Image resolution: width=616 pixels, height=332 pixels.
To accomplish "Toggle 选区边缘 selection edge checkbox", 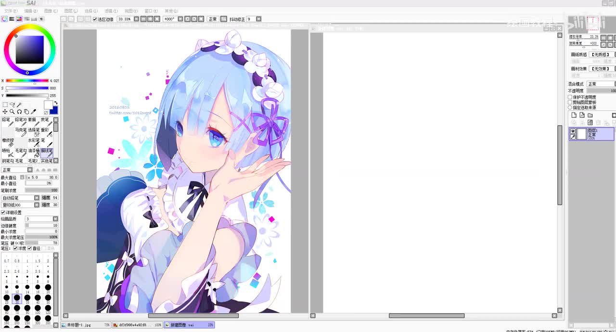I will coord(95,19).
